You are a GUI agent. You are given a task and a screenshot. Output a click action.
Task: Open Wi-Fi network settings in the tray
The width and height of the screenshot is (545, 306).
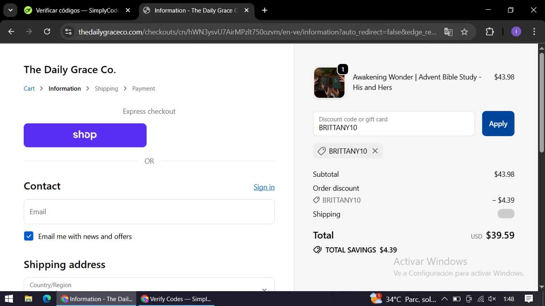[481, 299]
